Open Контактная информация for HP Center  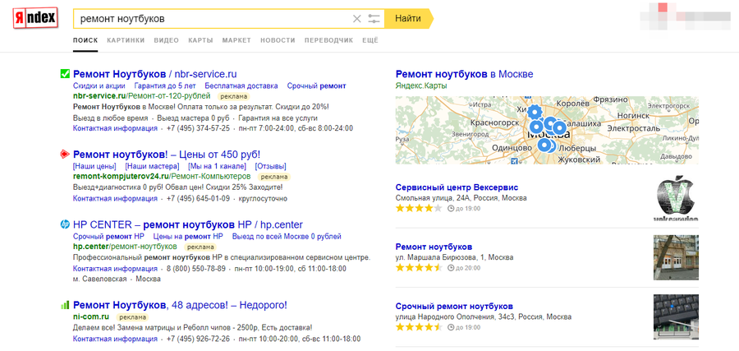pos(115,269)
